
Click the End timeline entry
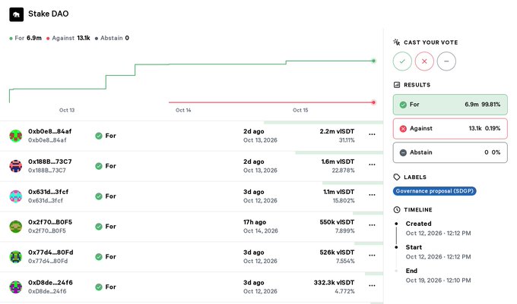pos(438,276)
